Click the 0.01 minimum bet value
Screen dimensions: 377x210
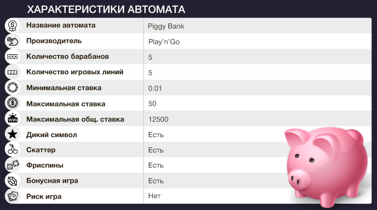(x=155, y=88)
